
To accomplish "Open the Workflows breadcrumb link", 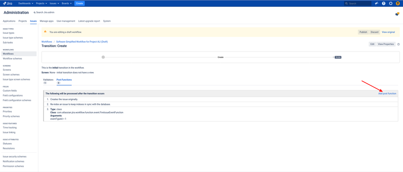I will (x=47, y=41).
